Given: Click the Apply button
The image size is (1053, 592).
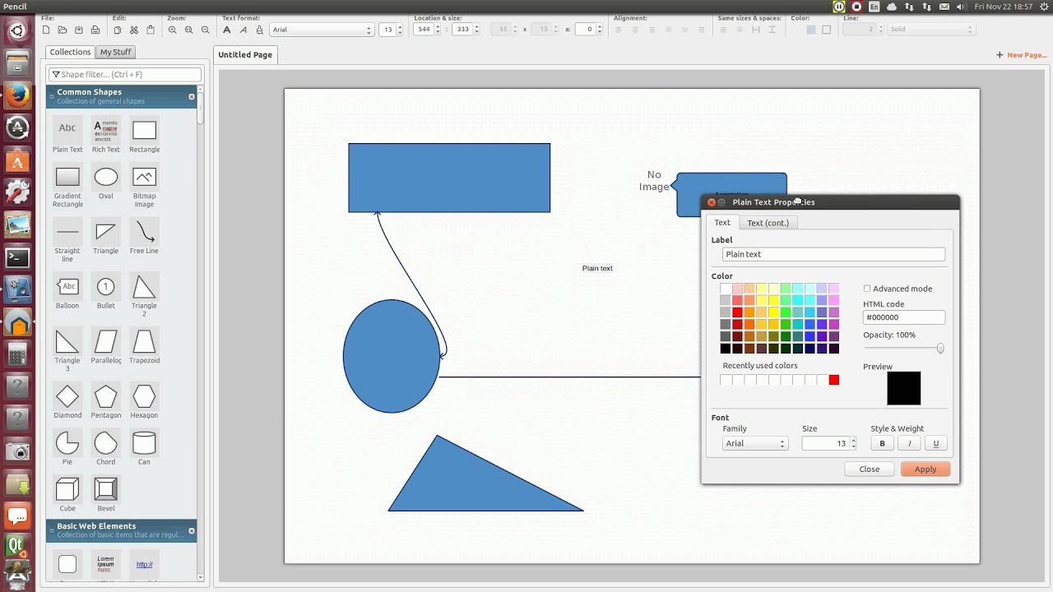Looking at the screenshot, I should click(x=925, y=469).
